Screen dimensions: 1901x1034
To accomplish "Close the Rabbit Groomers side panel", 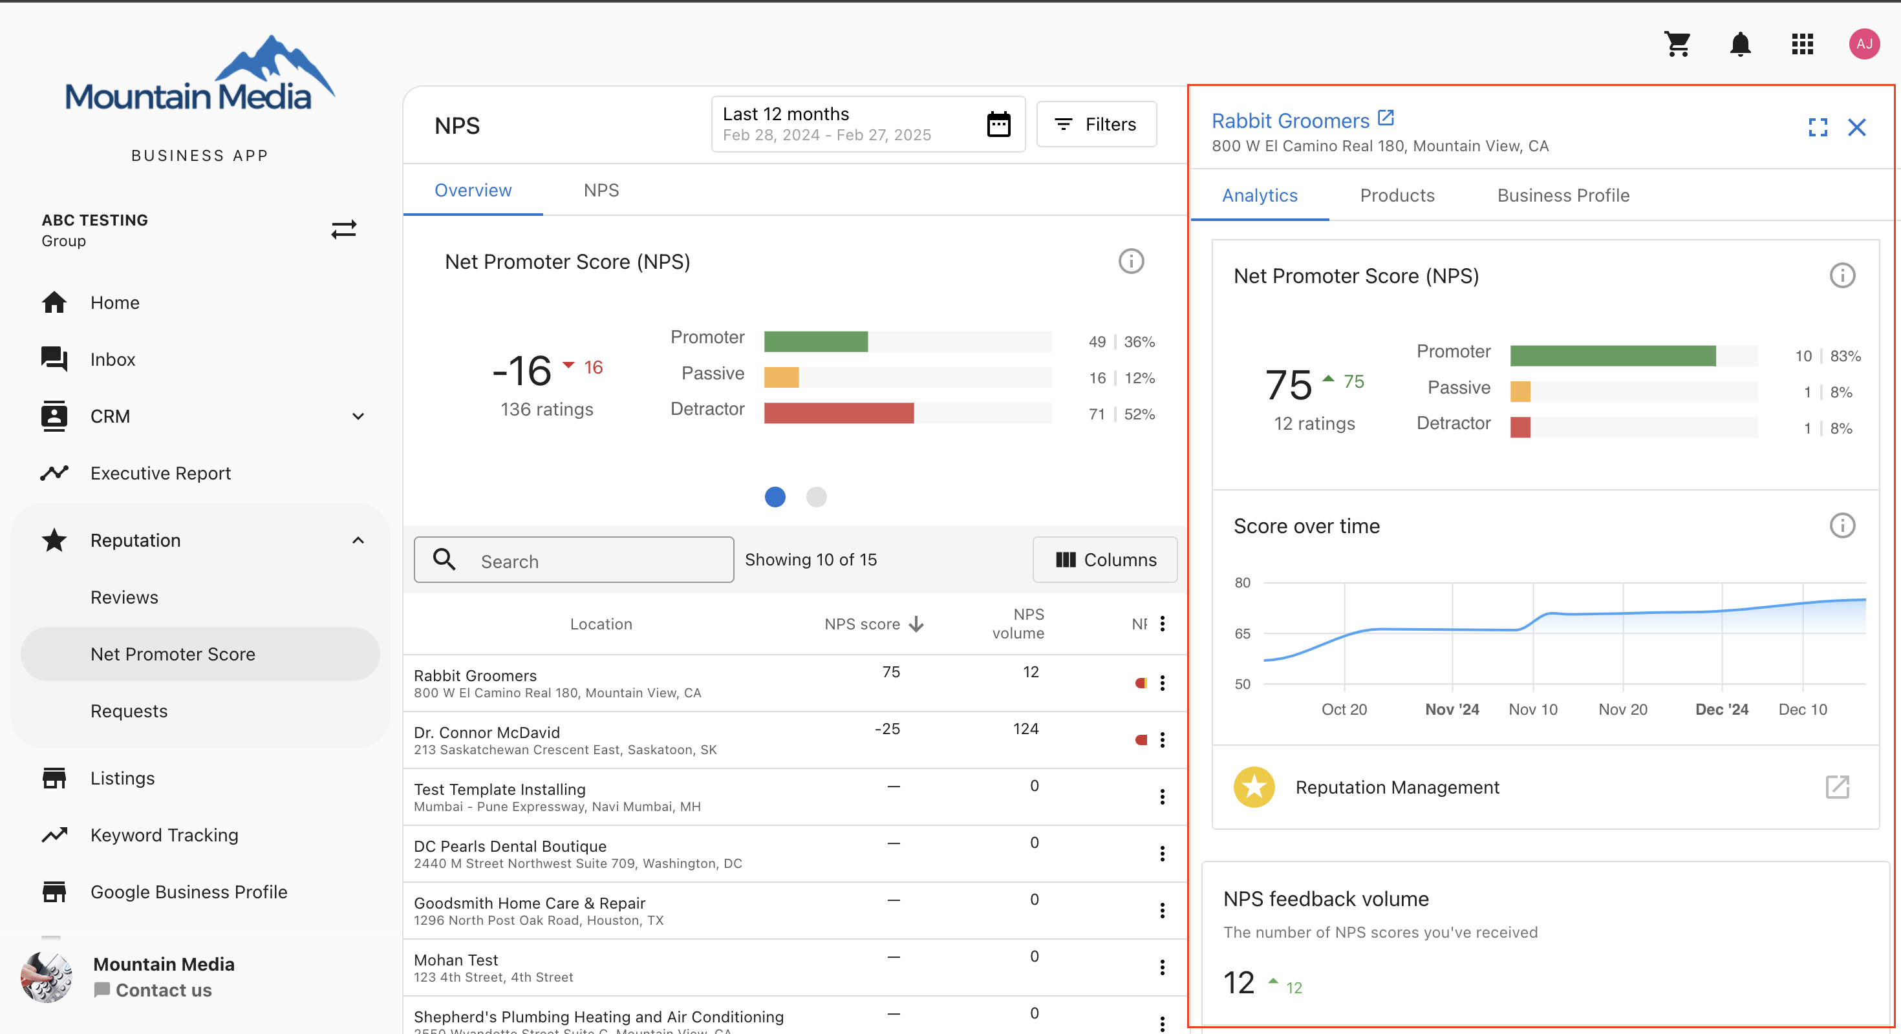I will click(1857, 127).
